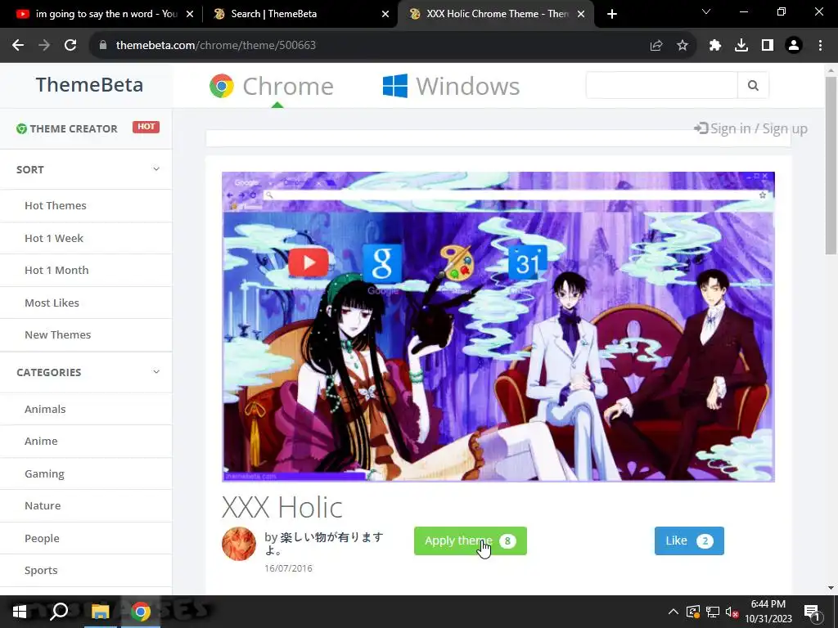Viewport: 838px width, 628px height.
Task: Click the muted volume tray icon
Action: 732,612
